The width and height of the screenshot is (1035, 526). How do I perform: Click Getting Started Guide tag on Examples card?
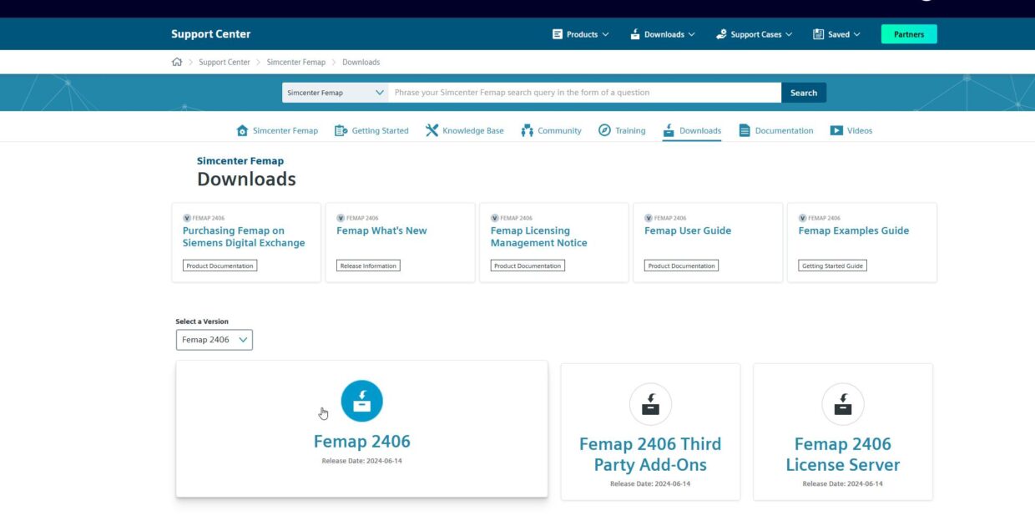coord(833,266)
